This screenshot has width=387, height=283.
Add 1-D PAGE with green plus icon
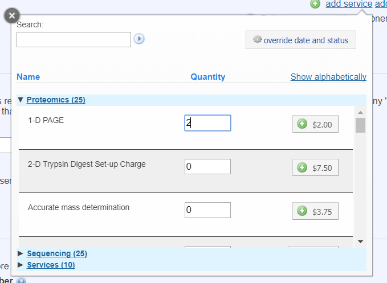(x=302, y=124)
